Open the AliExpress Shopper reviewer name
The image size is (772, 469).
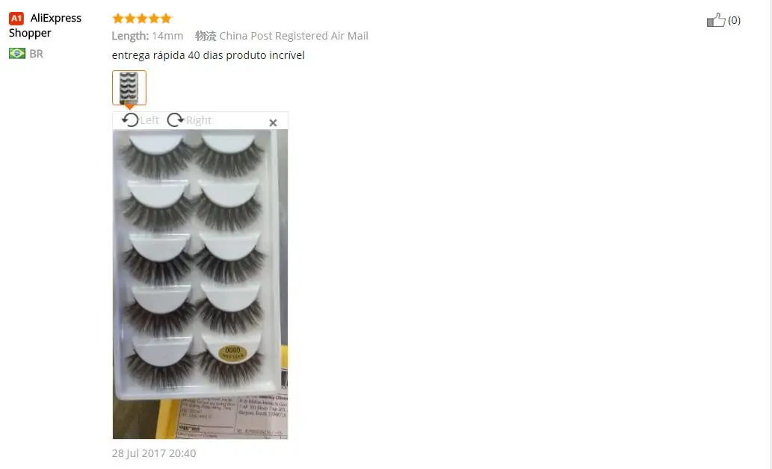point(45,25)
